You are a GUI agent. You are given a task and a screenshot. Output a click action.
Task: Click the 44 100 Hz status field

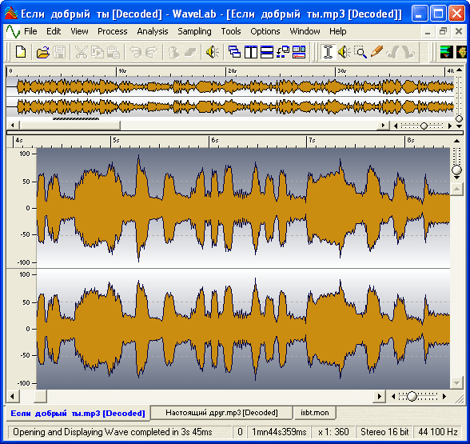coord(438,432)
